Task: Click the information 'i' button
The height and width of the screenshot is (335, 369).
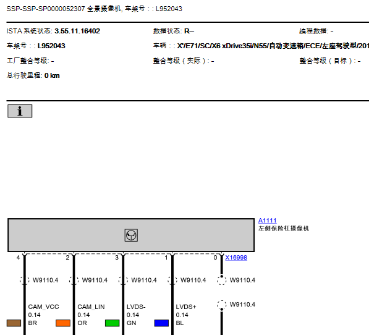Action: (x=20, y=111)
